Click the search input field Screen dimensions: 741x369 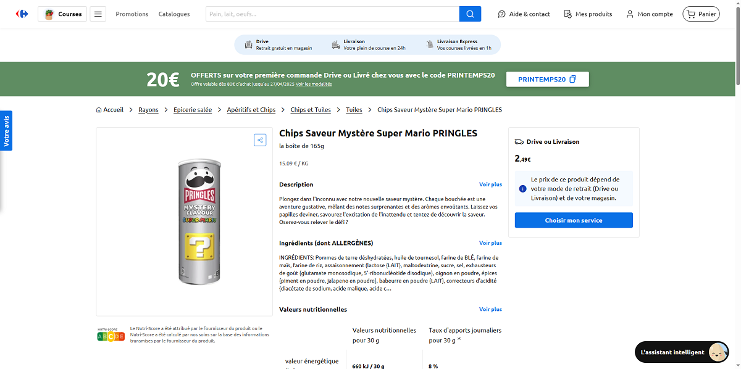pos(332,14)
